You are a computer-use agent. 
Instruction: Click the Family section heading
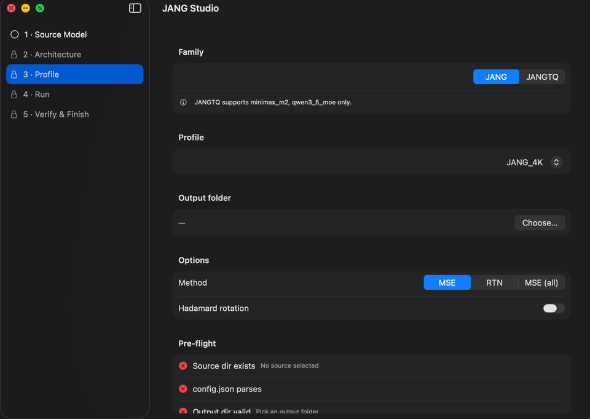click(191, 52)
